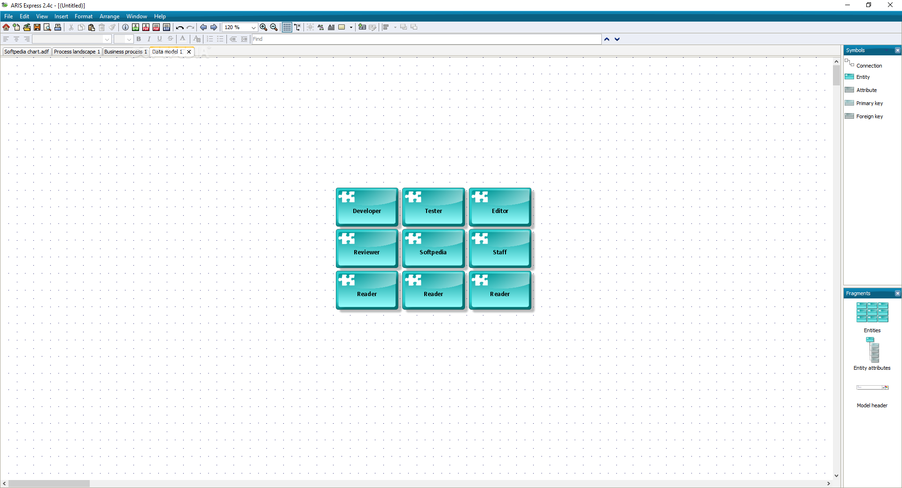Open the View menu
Screen dimensions: 902x488
click(42, 16)
